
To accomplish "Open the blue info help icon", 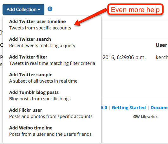I will coord(50,9).
